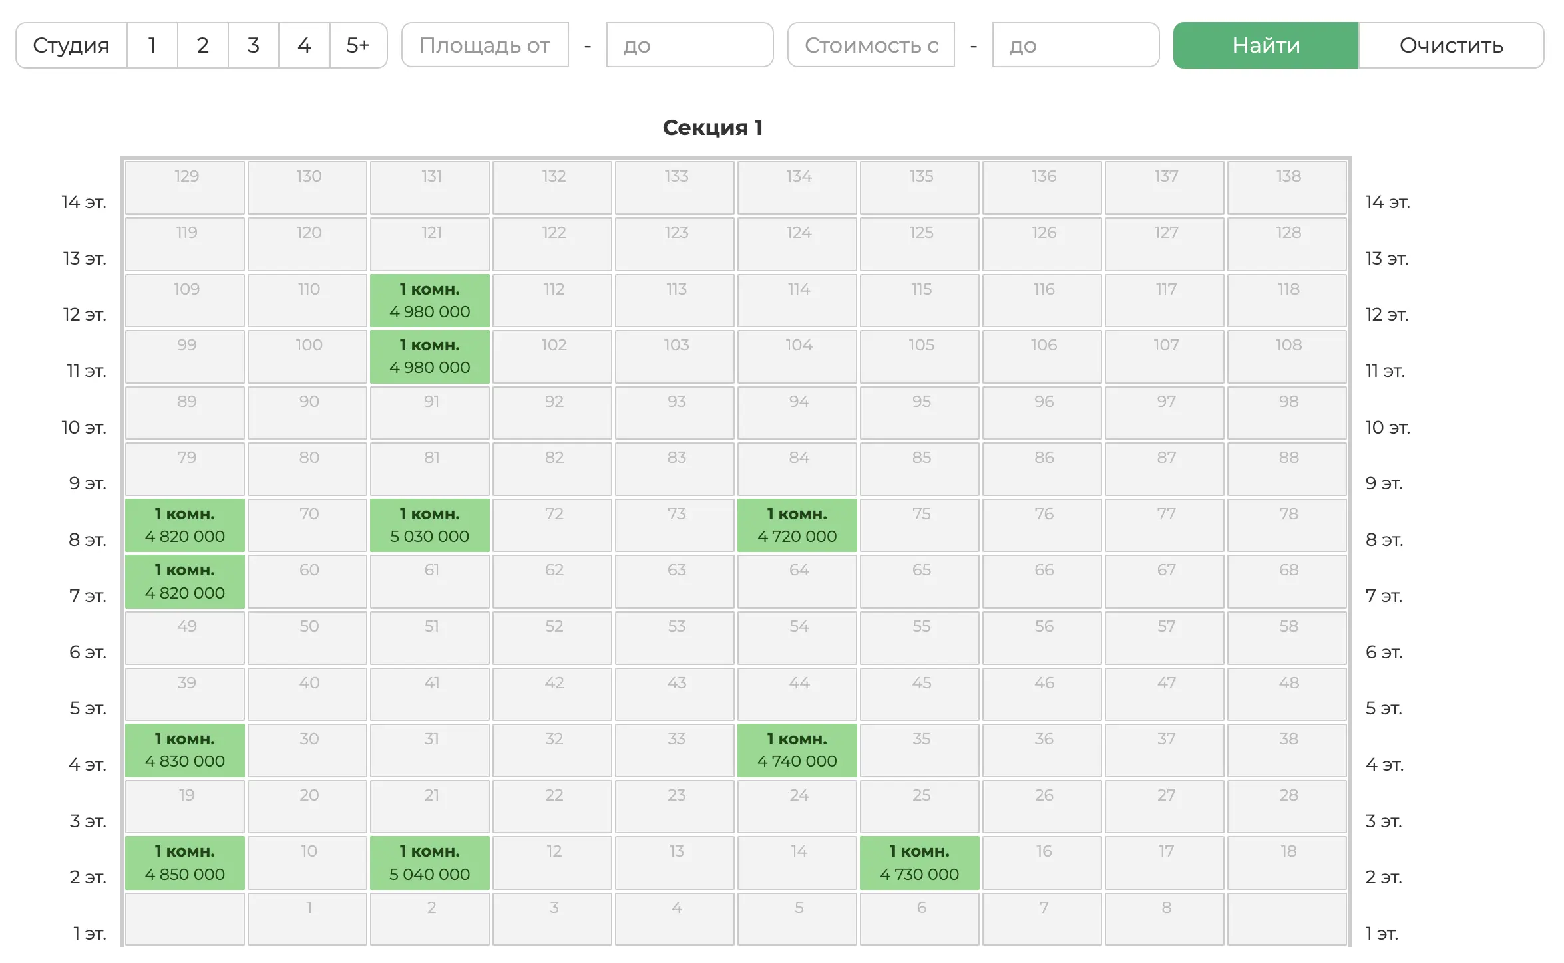The image size is (1564, 963).
Task: Select the 5 030 000 apartment on 8th floor
Action: (430, 525)
